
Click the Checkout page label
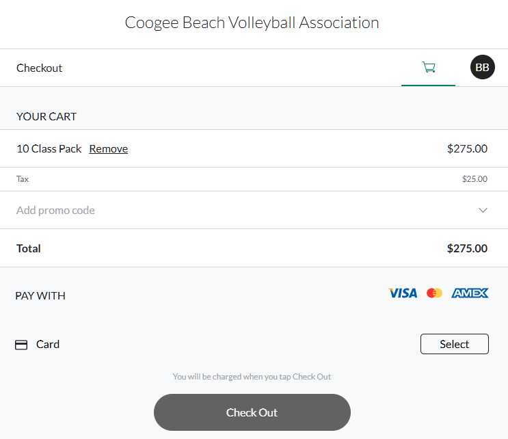[39, 68]
